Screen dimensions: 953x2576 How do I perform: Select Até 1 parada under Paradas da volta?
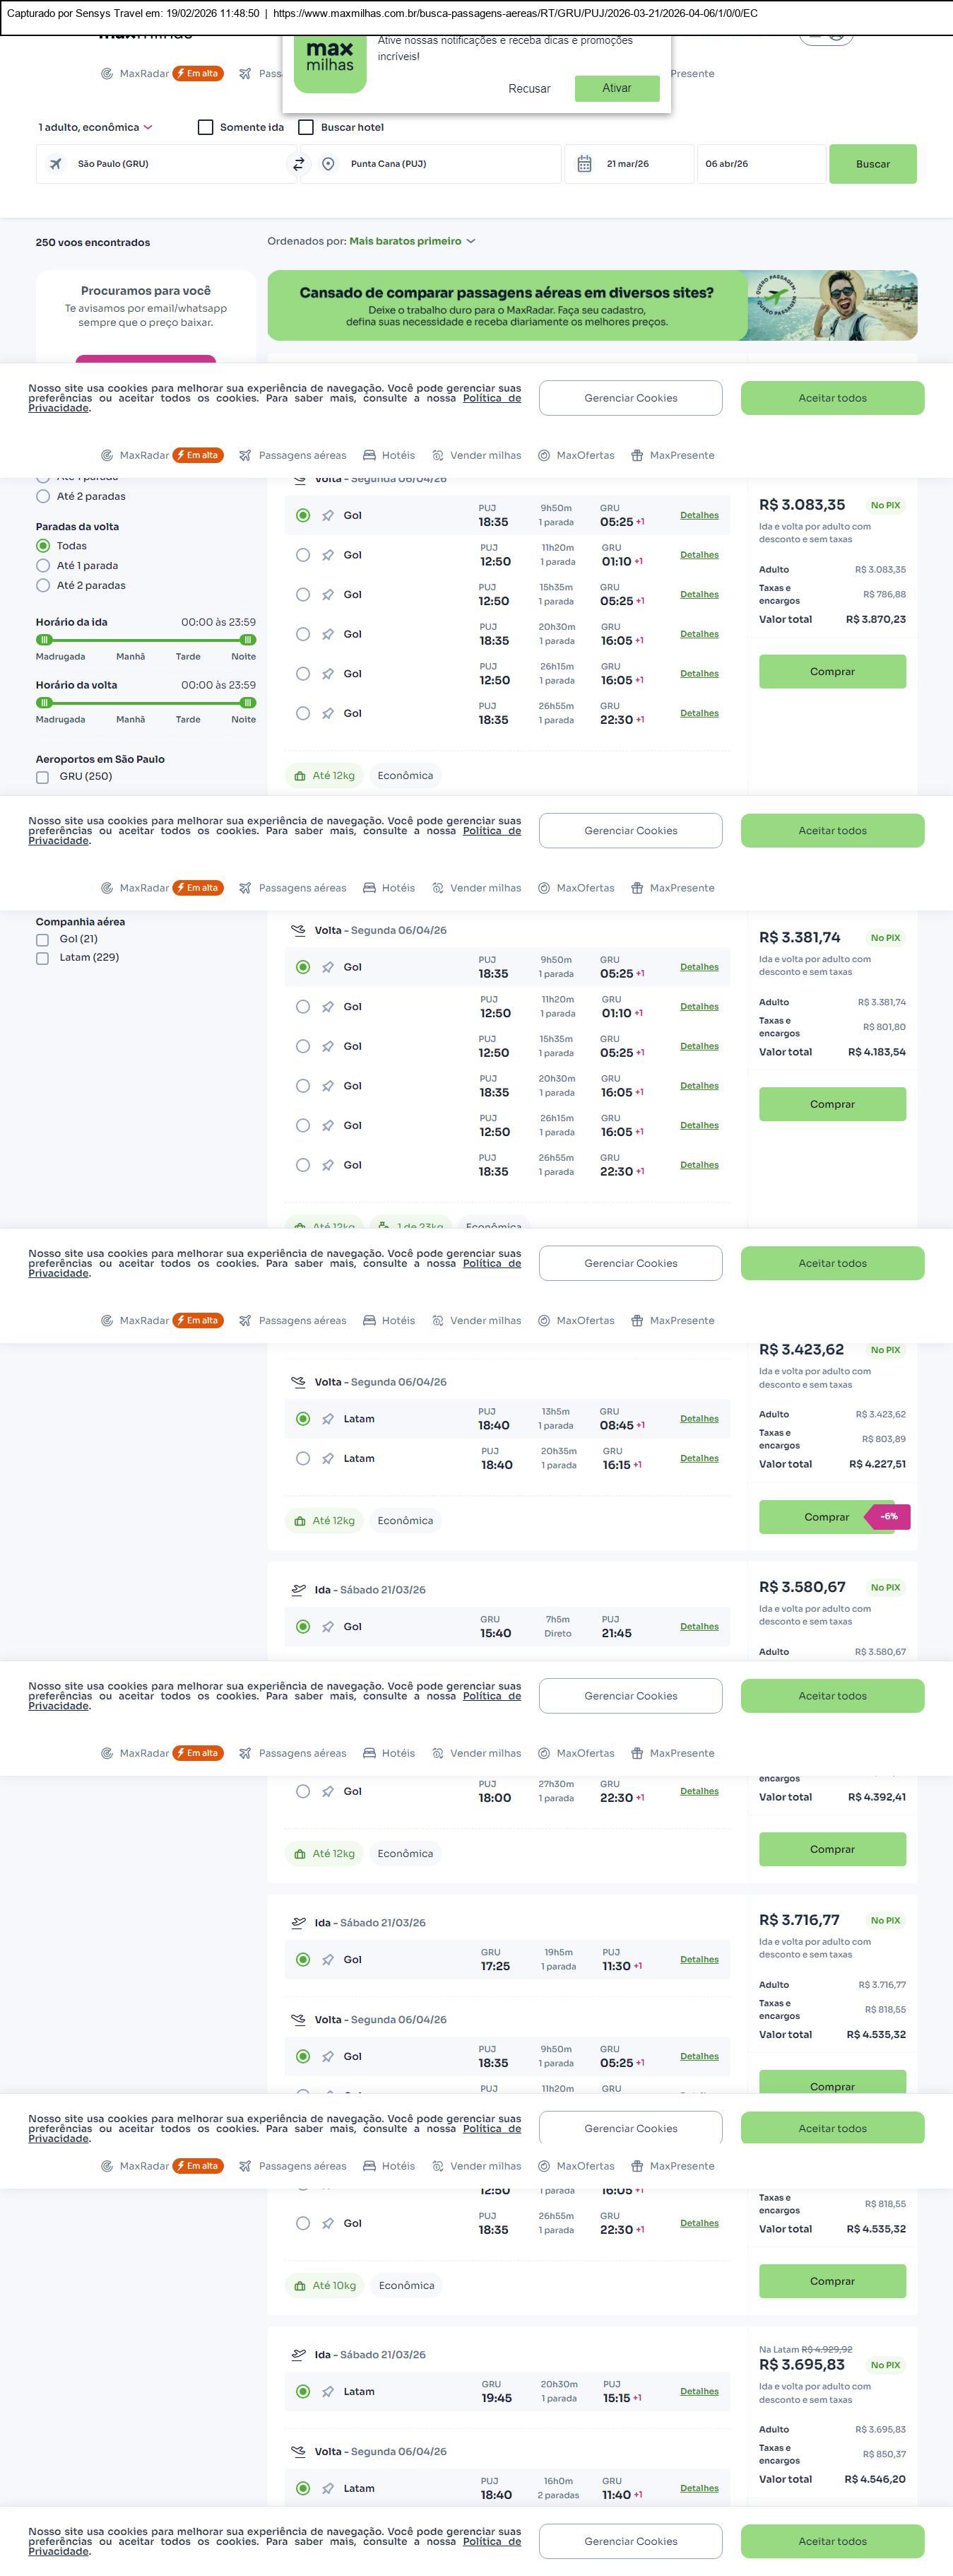(x=43, y=566)
